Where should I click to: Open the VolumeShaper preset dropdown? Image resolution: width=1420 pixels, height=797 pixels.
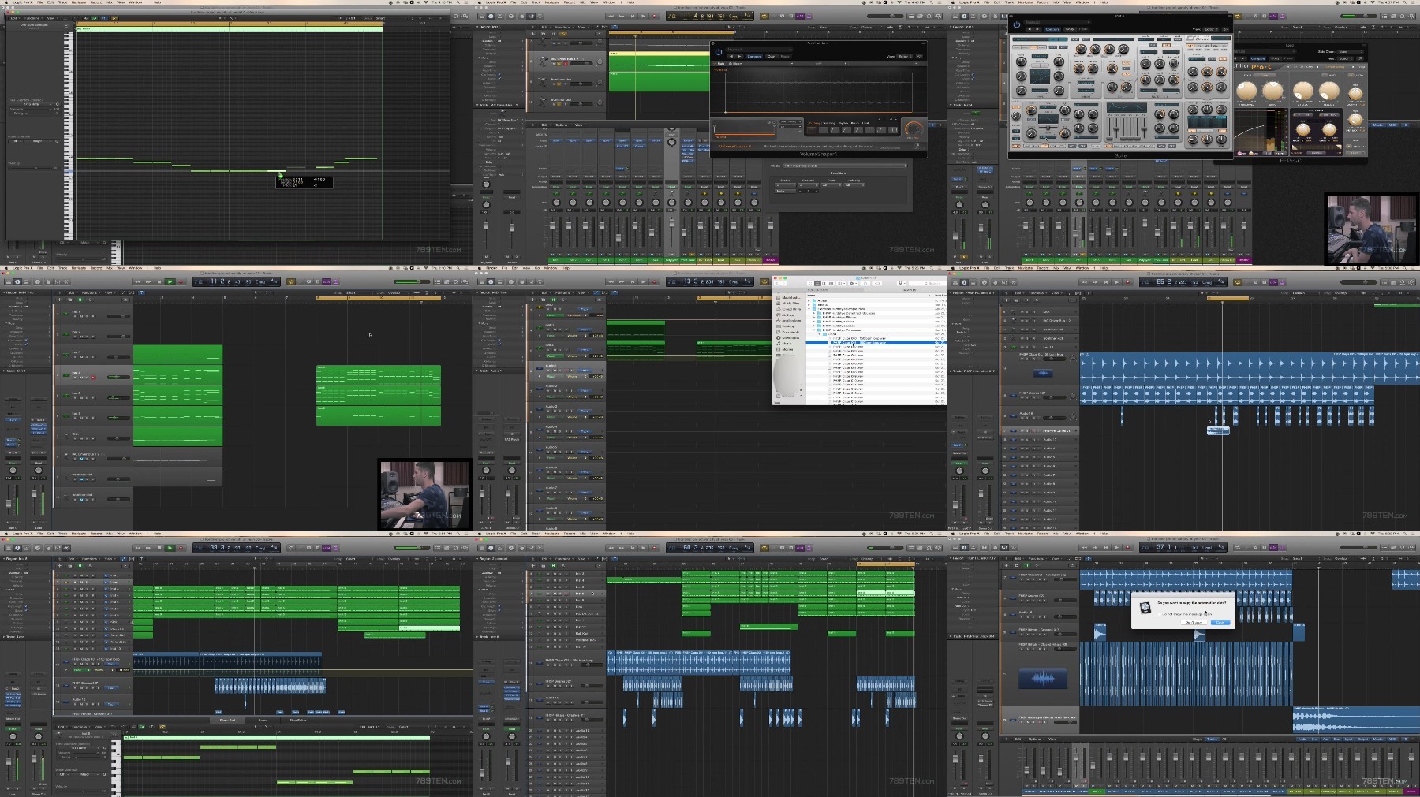point(759,49)
